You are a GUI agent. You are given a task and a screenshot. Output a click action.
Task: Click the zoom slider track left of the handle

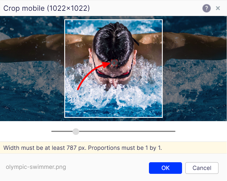[62, 131]
